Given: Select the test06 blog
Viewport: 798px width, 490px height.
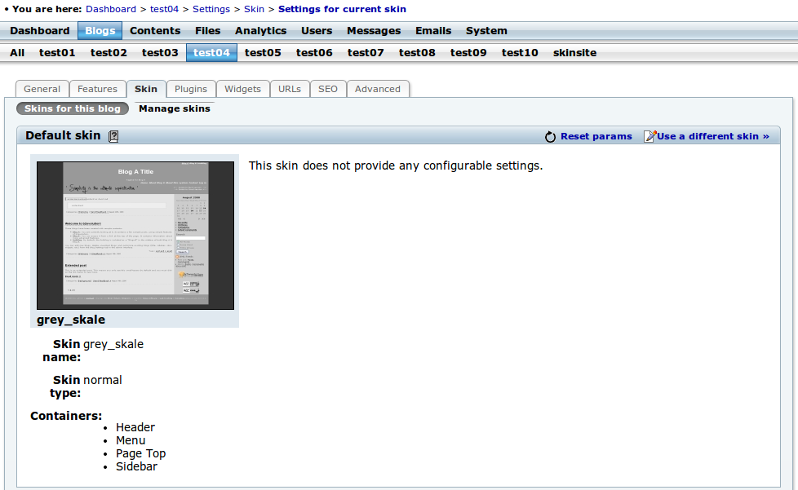Looking at the screenshot, I should click(x=314, y=52).
